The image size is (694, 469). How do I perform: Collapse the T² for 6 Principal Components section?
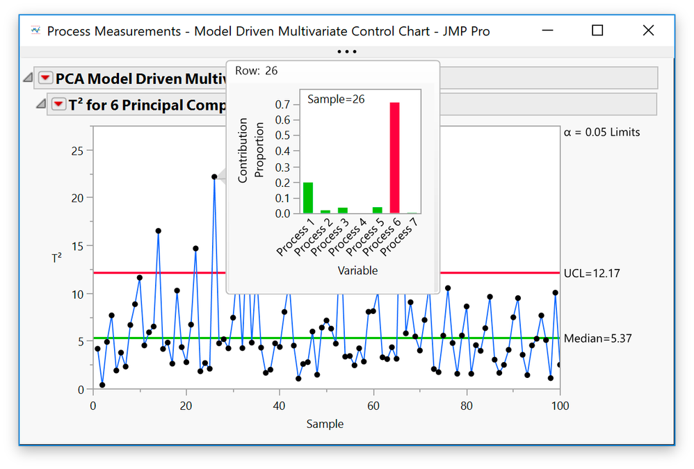41,104
